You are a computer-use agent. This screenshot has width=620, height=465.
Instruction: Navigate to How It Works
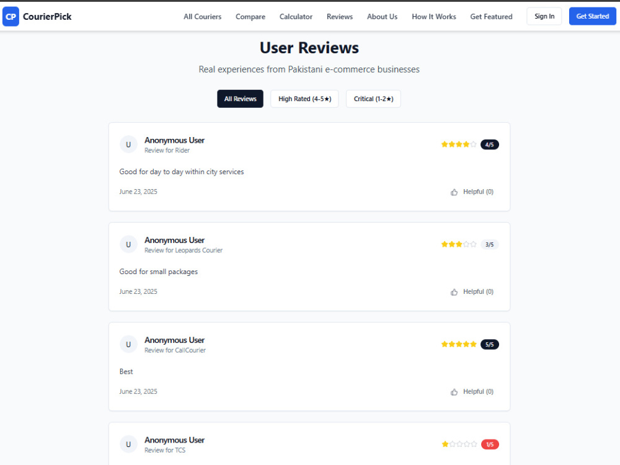coord(434,17)
